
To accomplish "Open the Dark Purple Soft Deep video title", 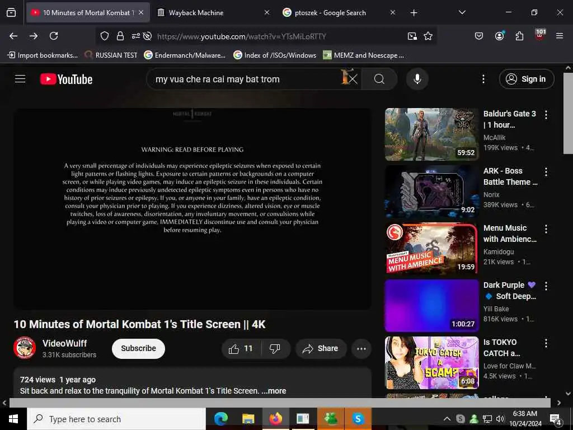I will [510, 291].
